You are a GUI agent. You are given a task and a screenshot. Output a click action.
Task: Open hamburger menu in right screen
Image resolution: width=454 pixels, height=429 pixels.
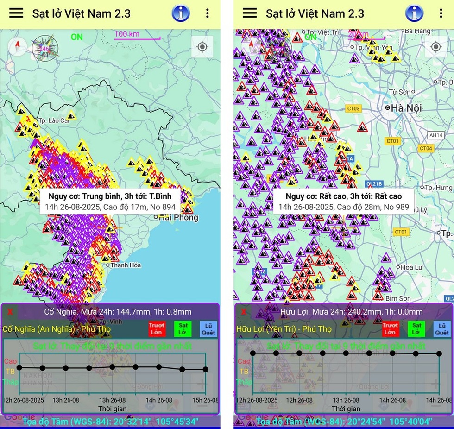[250, 13]
